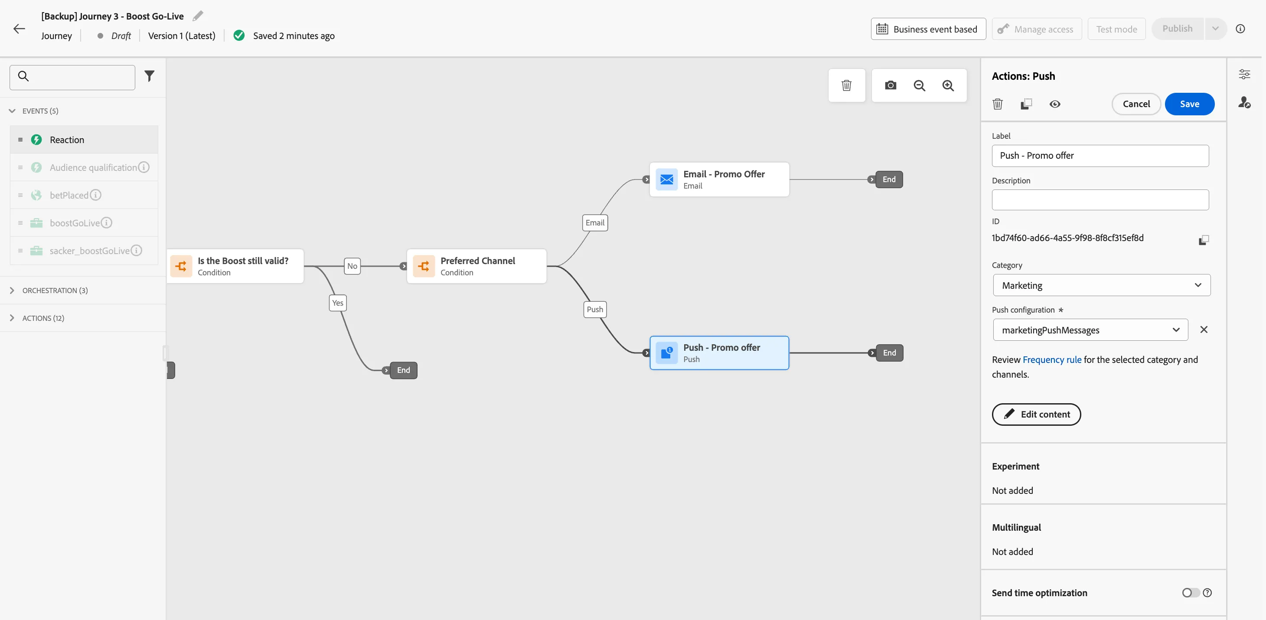Select the Email - Promo Offer node
1266x620 pixels.
click(x=719, y=180)
